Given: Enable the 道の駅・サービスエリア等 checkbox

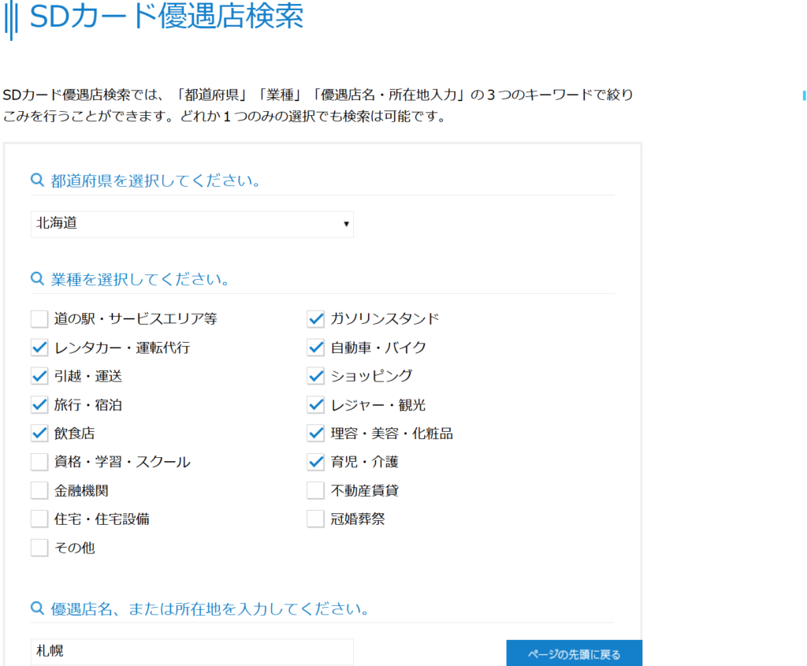Looking at the screenshot, I should pos(39,319).
